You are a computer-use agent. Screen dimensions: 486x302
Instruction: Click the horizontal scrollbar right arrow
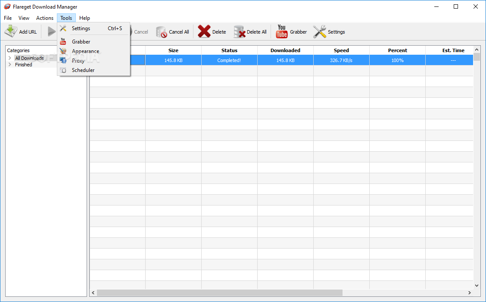pyautogui.click(x=470, y=293)
